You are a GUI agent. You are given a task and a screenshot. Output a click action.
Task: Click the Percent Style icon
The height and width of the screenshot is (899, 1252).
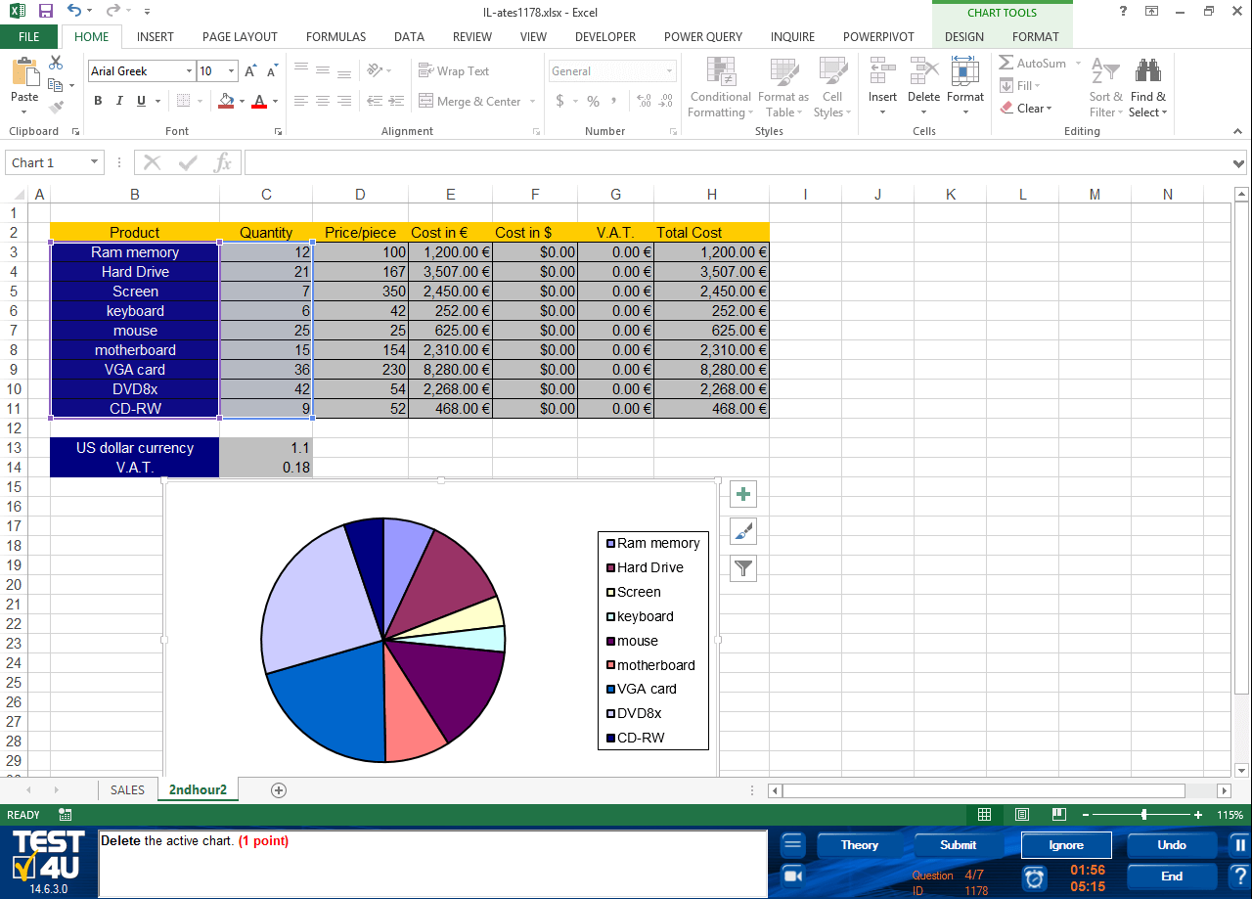[x=593, y=101]
